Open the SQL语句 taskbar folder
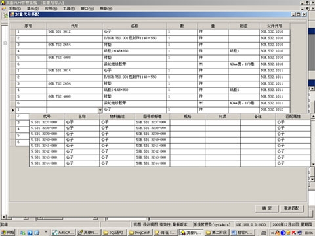This screenshot has height=236, width=315. click(x=114, y=233)
